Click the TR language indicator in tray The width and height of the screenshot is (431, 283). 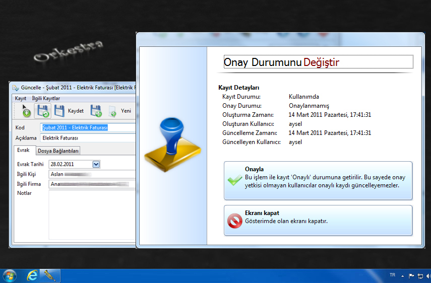tap(392, 275)
